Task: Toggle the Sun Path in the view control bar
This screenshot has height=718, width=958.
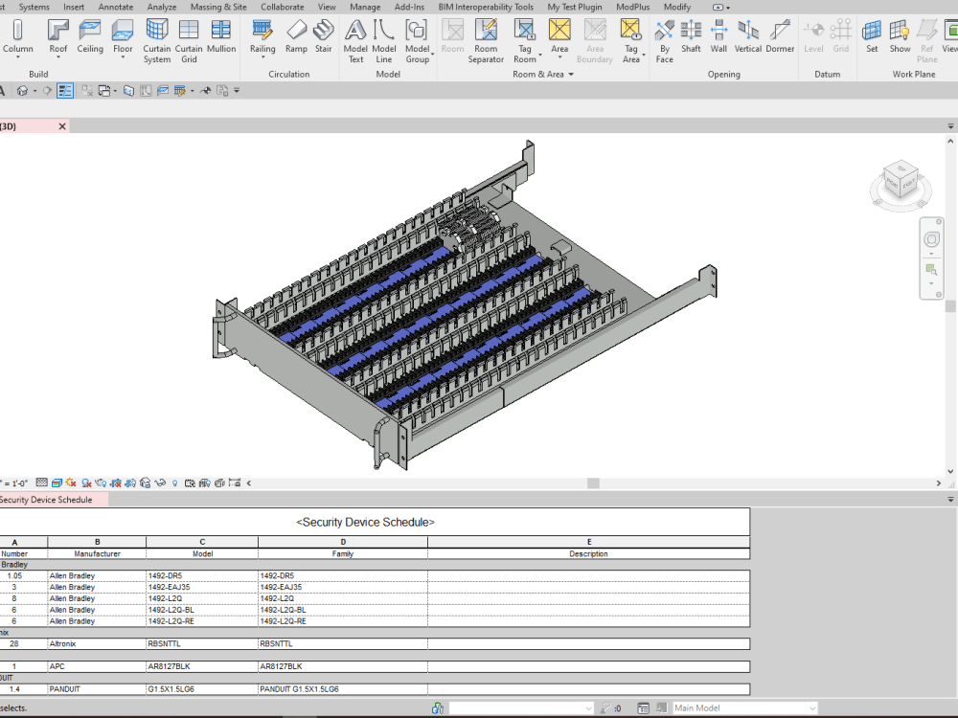Action: click(70, 482)
